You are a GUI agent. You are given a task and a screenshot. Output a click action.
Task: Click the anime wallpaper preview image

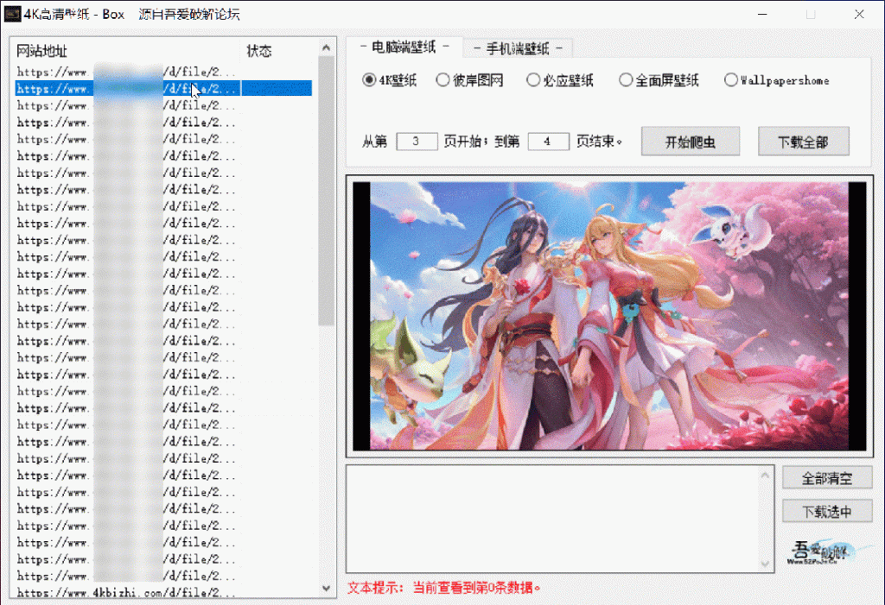pos(609,316)
